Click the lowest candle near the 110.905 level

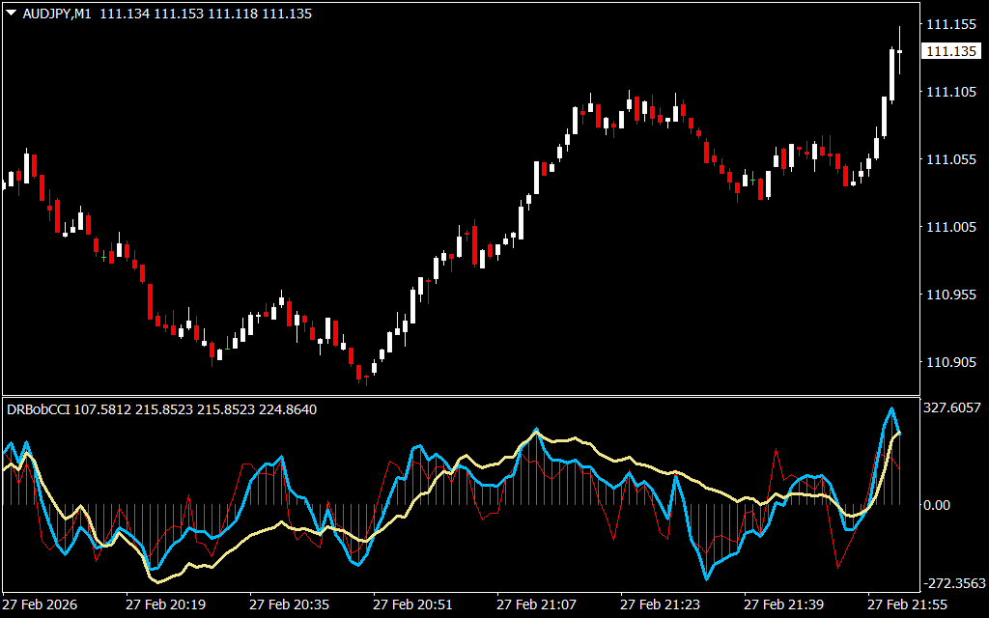coord(364,375)
